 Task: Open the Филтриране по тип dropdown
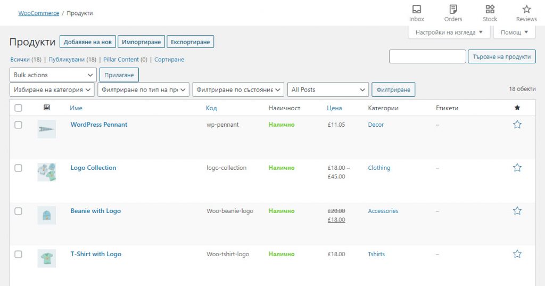pyautogui.click(x=144, y=89)
